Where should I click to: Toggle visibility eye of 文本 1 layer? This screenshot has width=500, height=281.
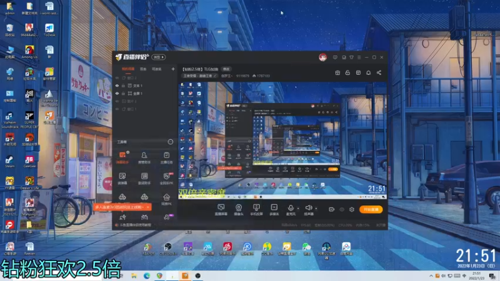[117, 86]
